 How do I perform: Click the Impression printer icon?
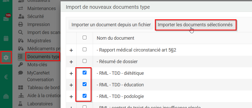click(21, 24)
